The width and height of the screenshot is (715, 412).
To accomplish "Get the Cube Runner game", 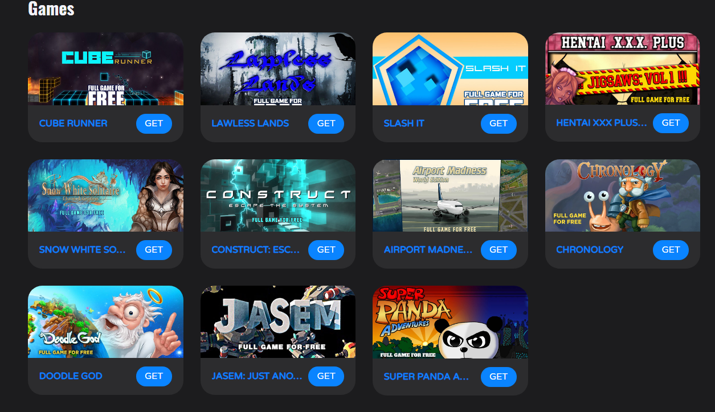I will pos(154,123).
